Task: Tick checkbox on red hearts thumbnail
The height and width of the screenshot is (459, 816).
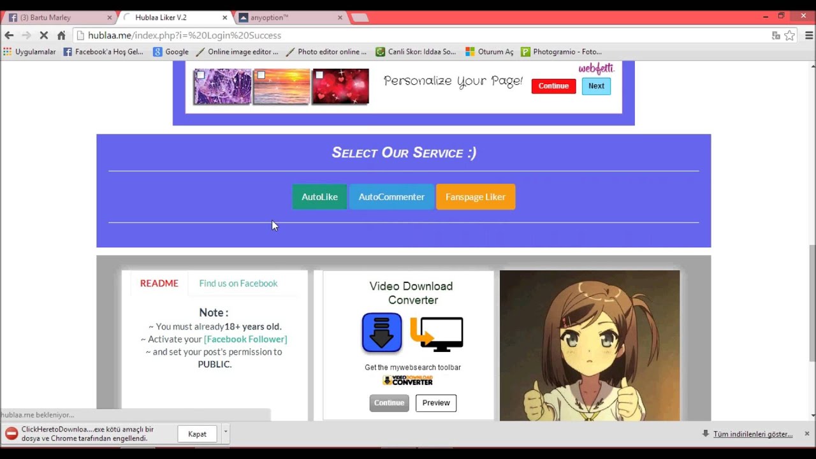Action: [319, 75]
